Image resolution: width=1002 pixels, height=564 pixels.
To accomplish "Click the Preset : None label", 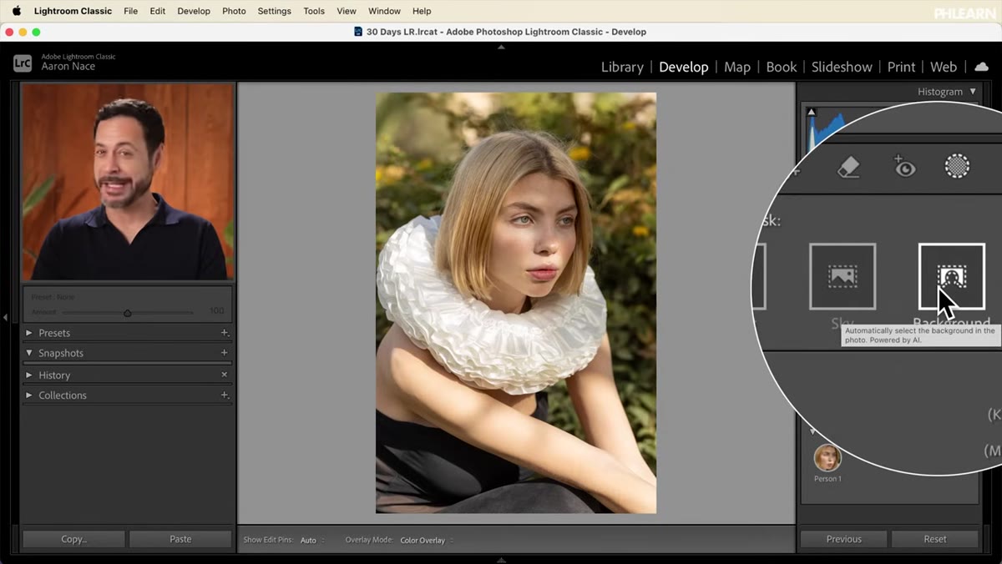I will 53,298.
